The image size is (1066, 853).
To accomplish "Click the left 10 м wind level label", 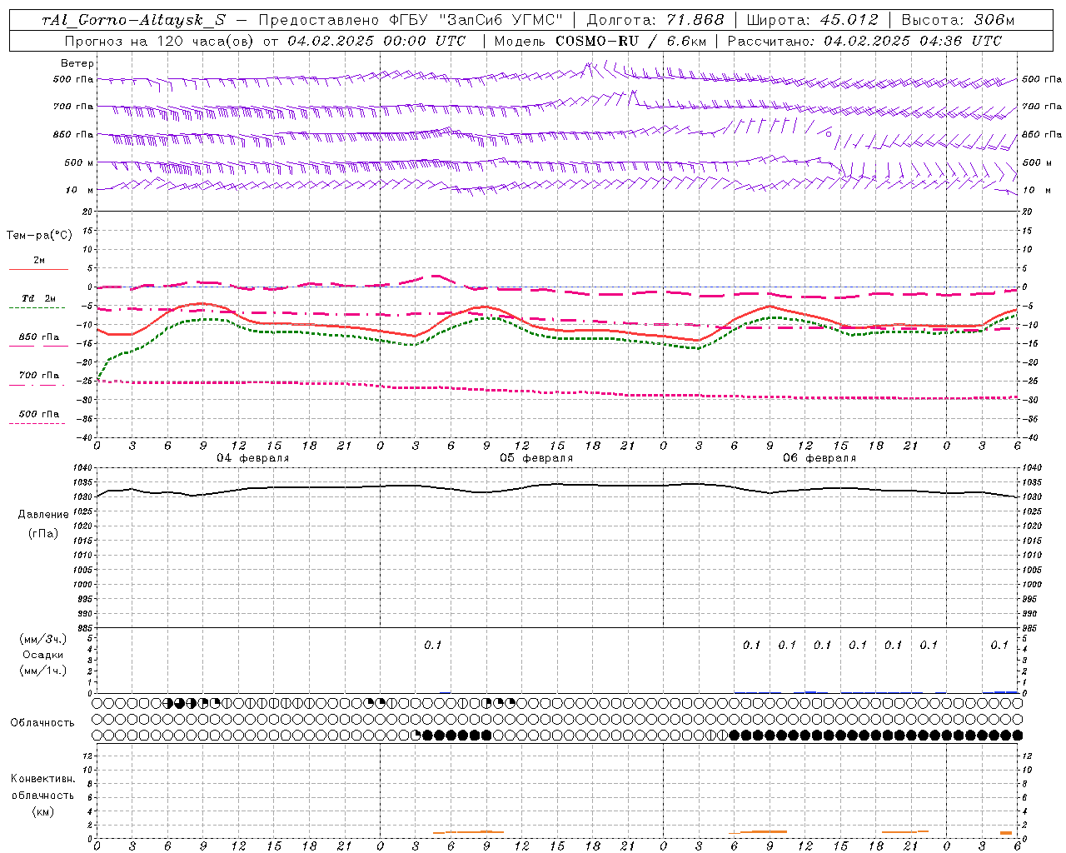I will (78, 190).
